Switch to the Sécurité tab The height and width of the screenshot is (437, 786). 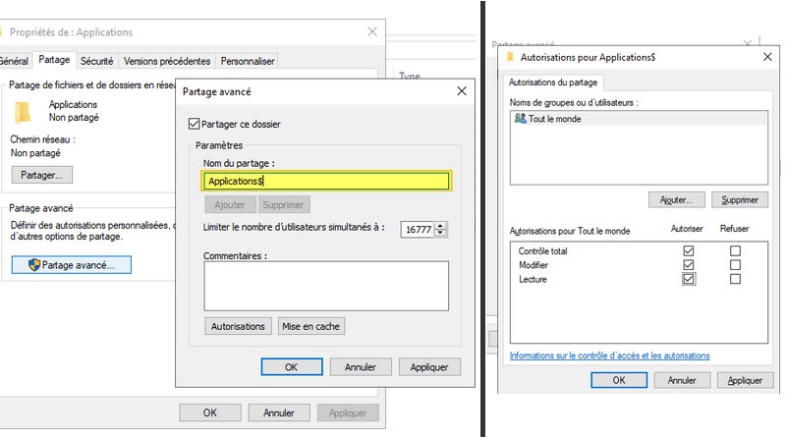pos(96,61)
